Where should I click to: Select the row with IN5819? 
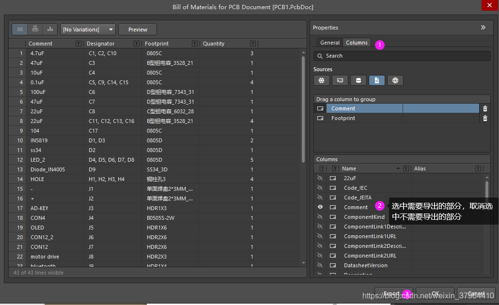155,140
